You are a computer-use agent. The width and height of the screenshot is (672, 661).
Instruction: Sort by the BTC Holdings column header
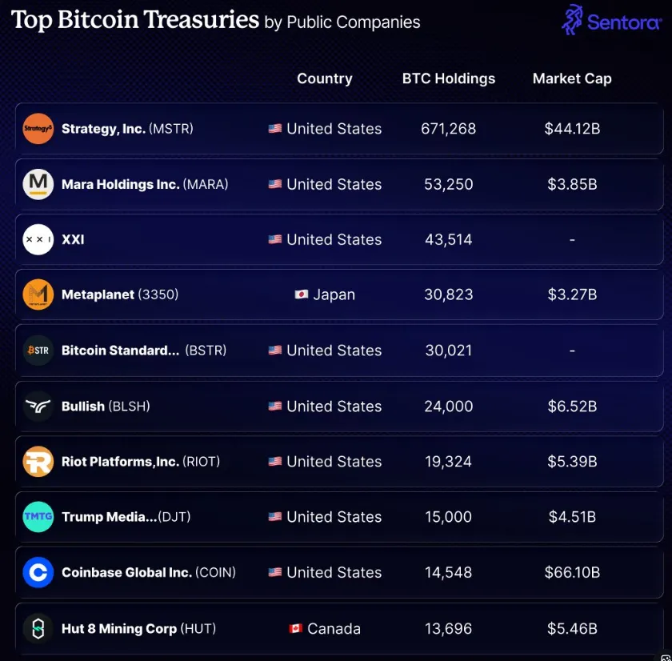pyautogui.click(x=448, y=78)
